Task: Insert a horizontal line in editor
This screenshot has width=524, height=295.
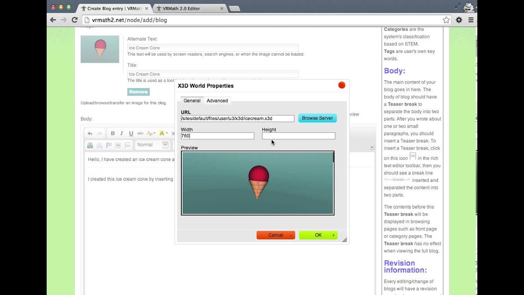Action: [118, 145]
